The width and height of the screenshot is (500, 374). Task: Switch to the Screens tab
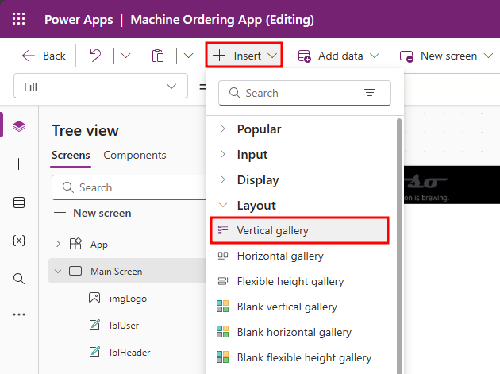(x=71, y=155)
